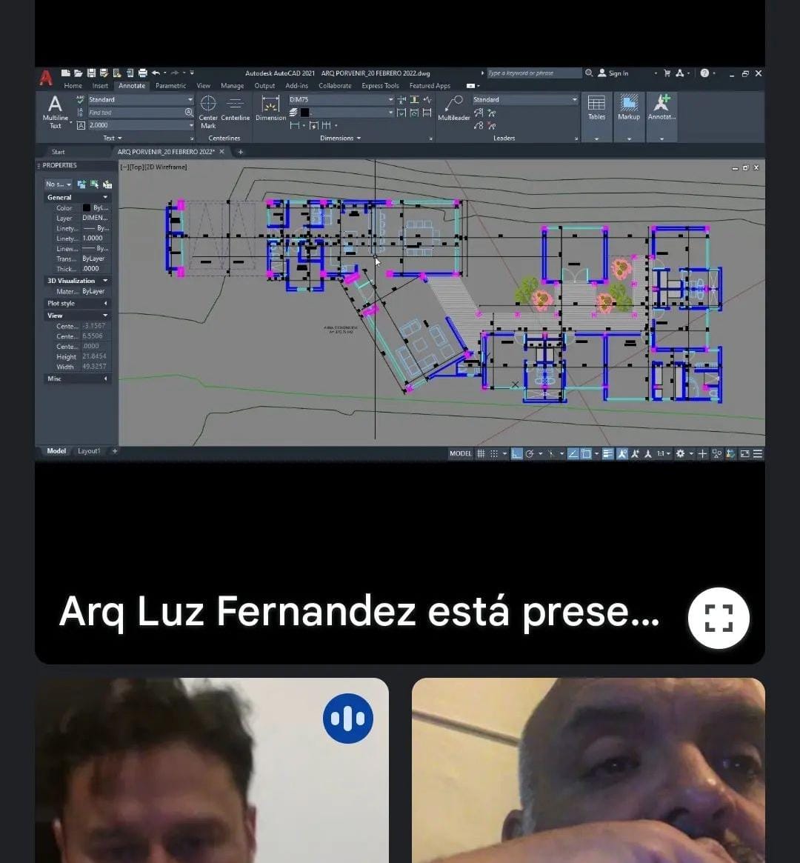
Task: Click the MODEL space button
Action: (x=460, y=453)
